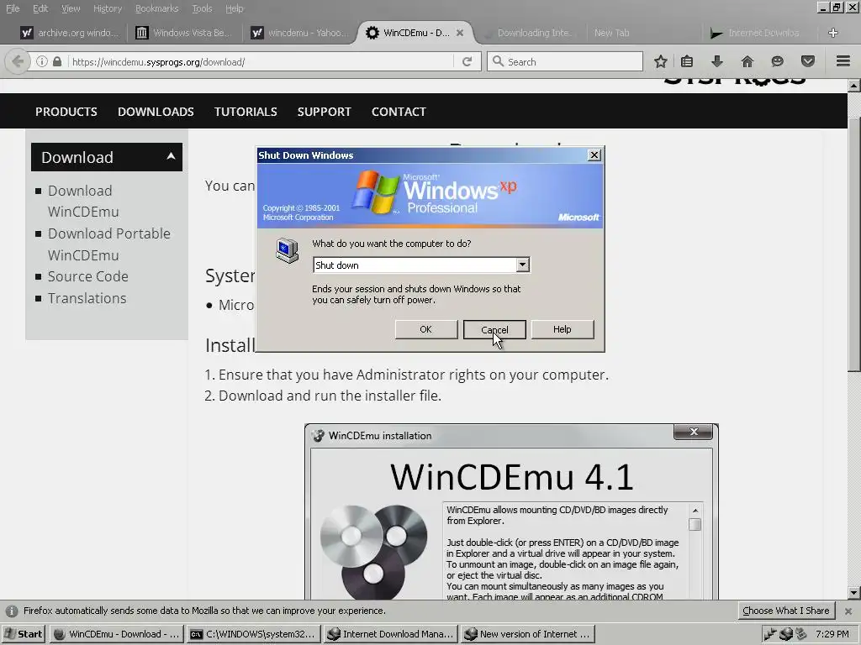Switch to the archive.org tab
This screenshot has width=861, height=645.
click(70, 33)
